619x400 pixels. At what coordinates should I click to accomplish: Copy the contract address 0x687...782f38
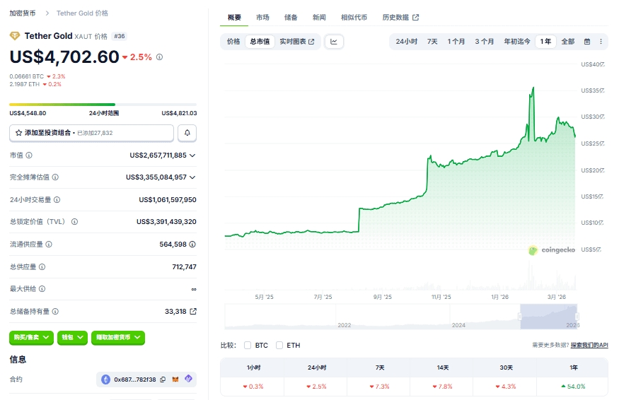pos(163,380)
